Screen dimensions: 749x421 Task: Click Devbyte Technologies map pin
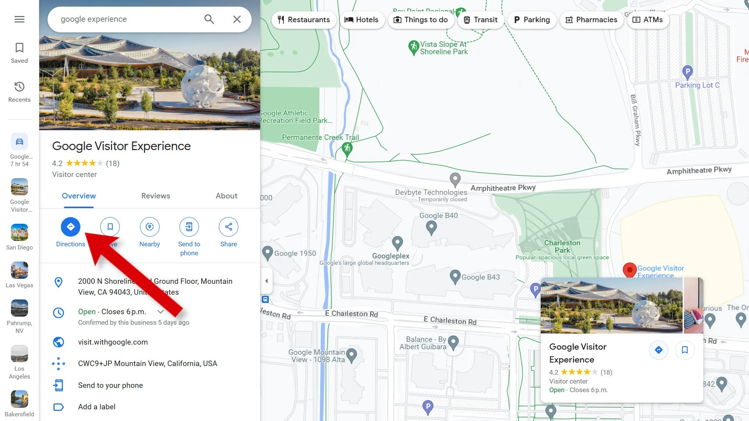click(455, 180)
